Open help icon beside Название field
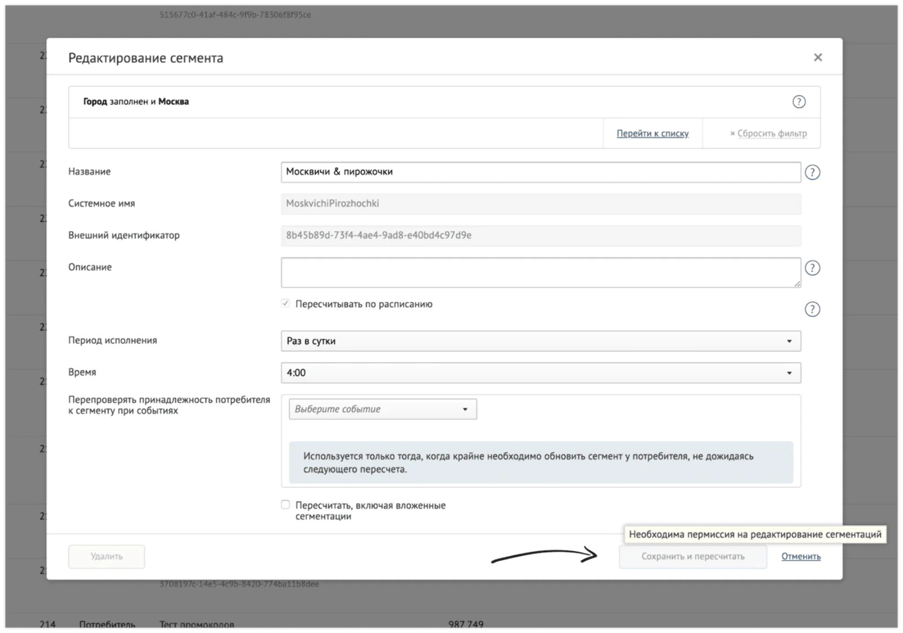This screenshot has height=633, width=903. point(812,172)
